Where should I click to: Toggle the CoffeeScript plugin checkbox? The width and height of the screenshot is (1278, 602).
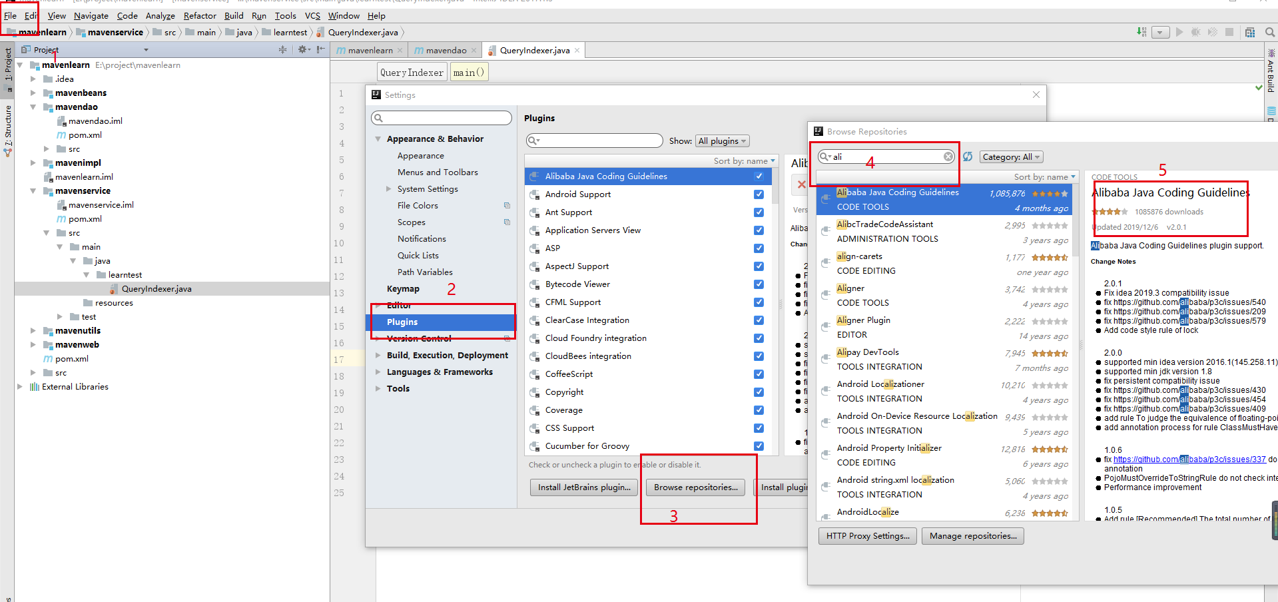point(759,374)
